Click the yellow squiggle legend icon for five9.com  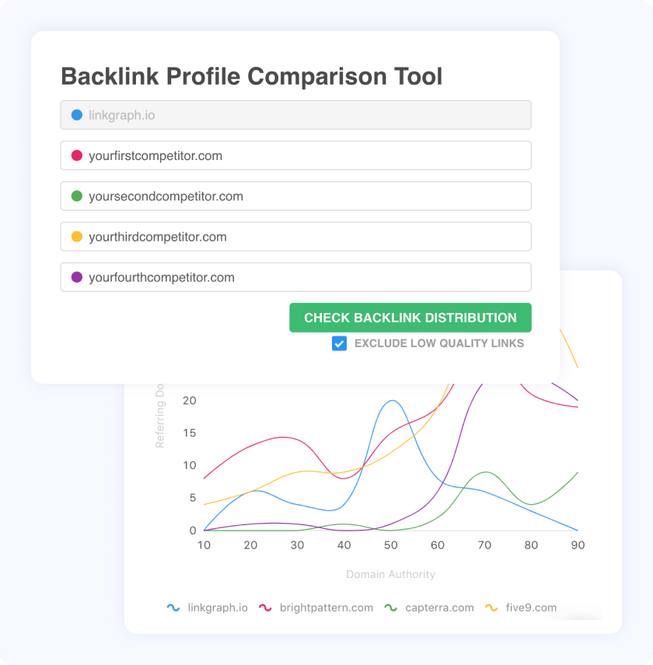[x=491, y=608]
